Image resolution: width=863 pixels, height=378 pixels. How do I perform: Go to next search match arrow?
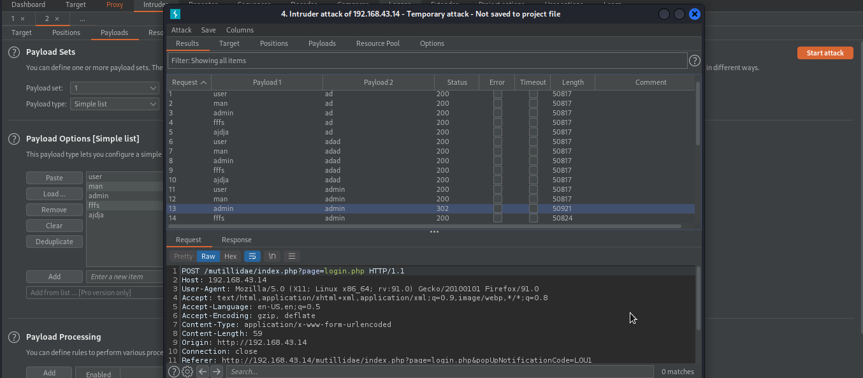[217, 372]
